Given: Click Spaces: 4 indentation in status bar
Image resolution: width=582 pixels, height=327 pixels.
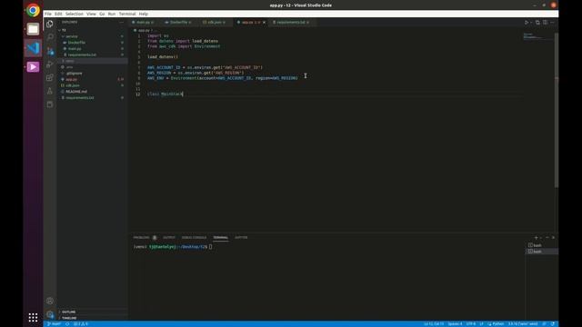Looking at the screenshot, I should 455,324.
